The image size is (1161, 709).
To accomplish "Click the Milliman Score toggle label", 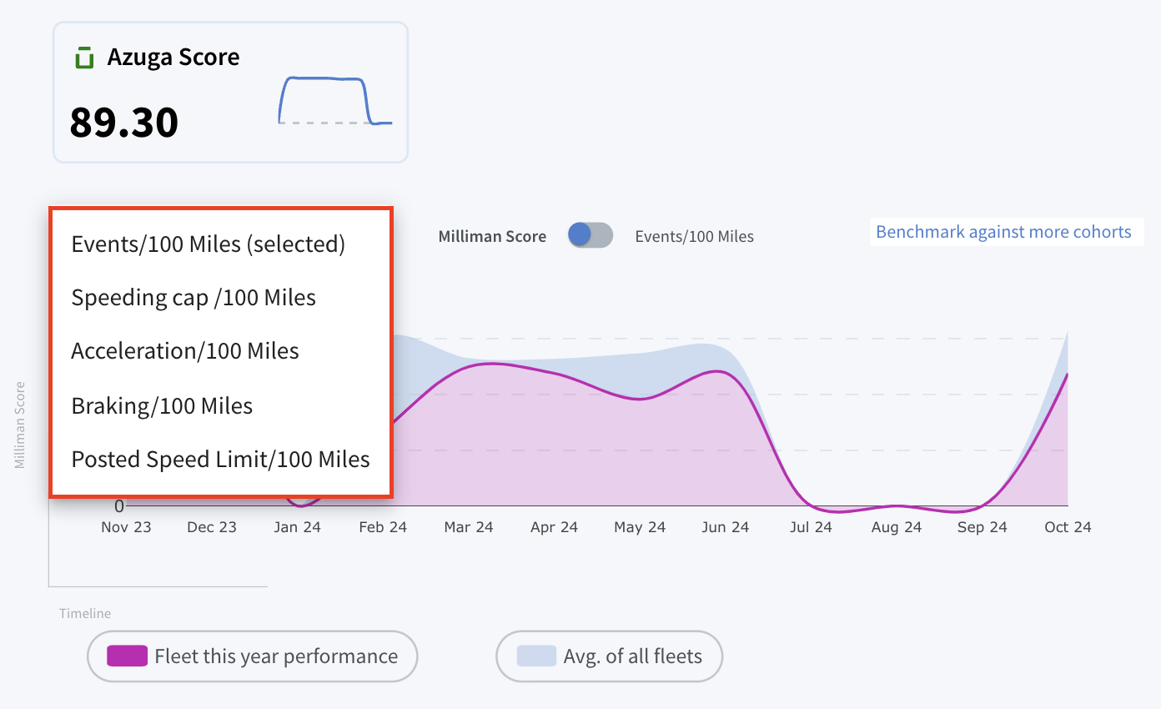I will click(x=492, y=236).
